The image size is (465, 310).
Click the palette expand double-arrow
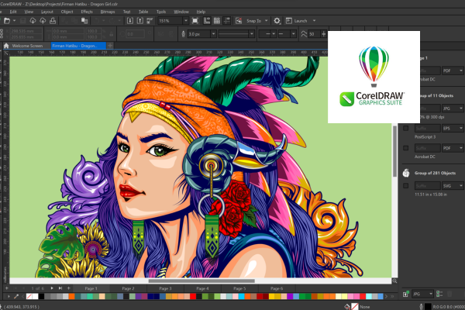[392, 296]
